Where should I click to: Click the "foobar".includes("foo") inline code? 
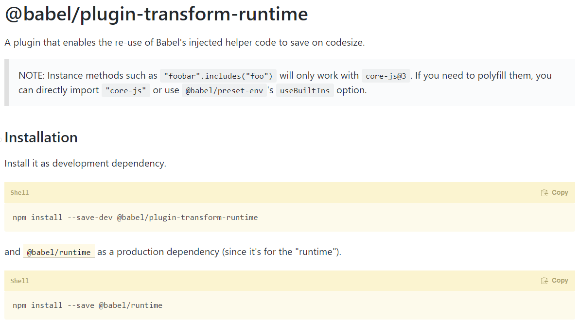tap(218, 76)
